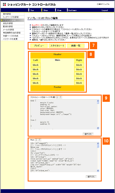Select the Footer block in the layout

57,88
